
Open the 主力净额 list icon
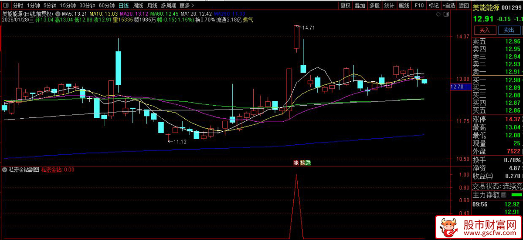[x=504, y=195]
